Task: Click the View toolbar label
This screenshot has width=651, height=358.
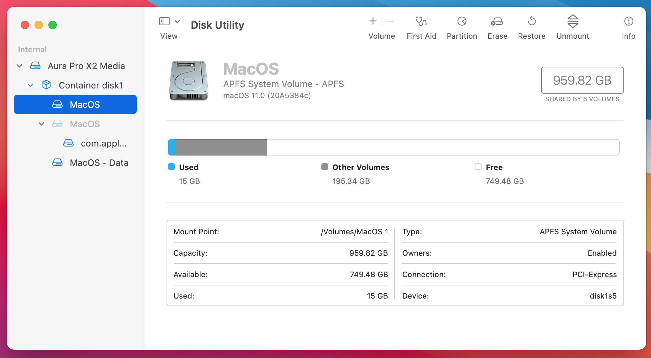Action: [169, 36]
